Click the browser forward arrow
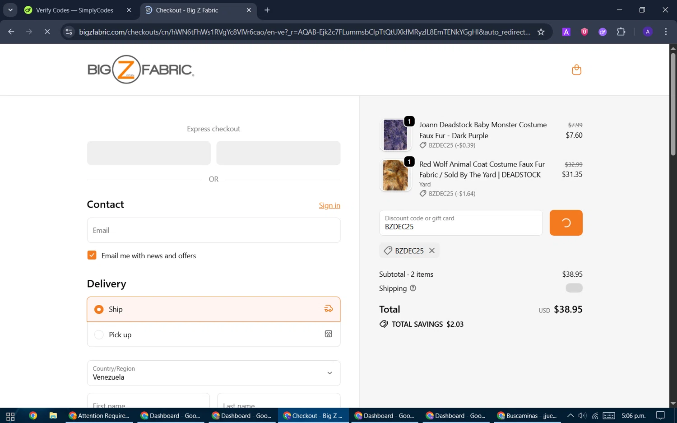 [x=29, y=32]
